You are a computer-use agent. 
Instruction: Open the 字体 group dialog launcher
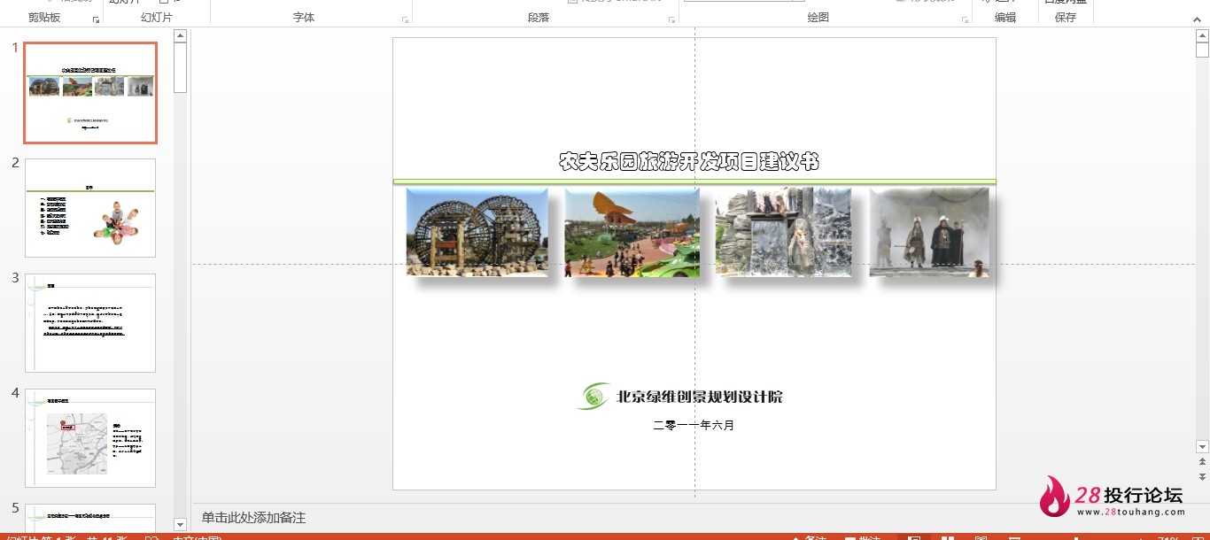pos(406,19)
